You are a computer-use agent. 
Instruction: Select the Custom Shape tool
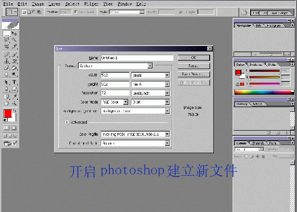pyautogui.click(x=14, y=89)
